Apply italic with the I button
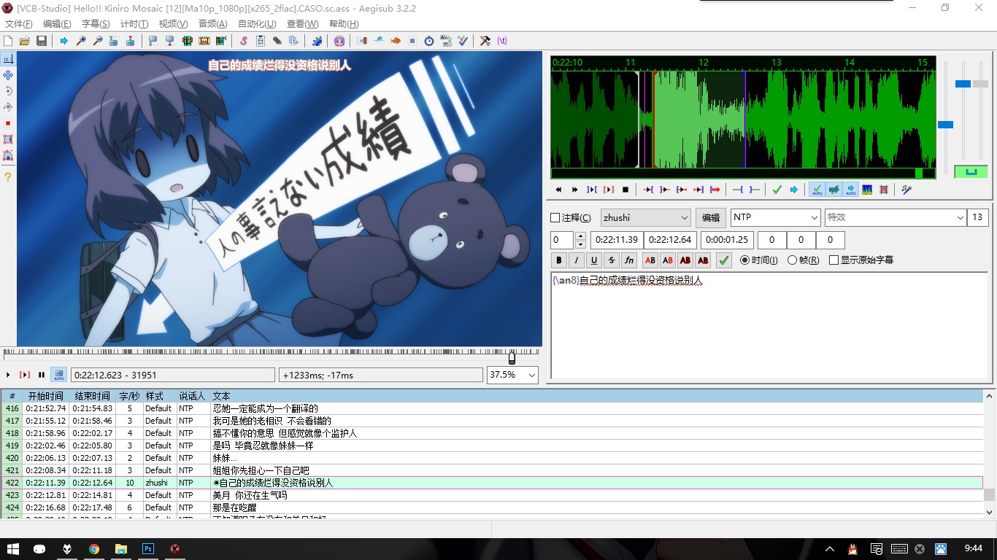This screenshot has height=560, width=997. click(x=577, y=260)
